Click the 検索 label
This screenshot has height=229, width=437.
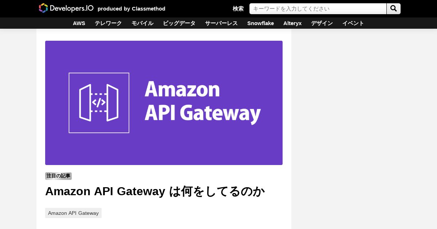(238, 9)
